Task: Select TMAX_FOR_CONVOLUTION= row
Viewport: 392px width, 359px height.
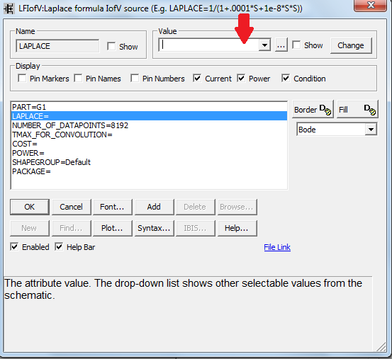Action: 150,135
